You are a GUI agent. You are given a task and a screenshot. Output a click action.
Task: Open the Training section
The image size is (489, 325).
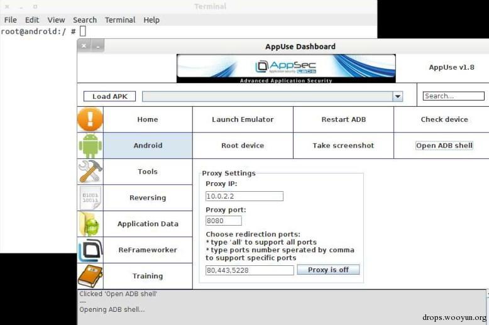(148, 276)
